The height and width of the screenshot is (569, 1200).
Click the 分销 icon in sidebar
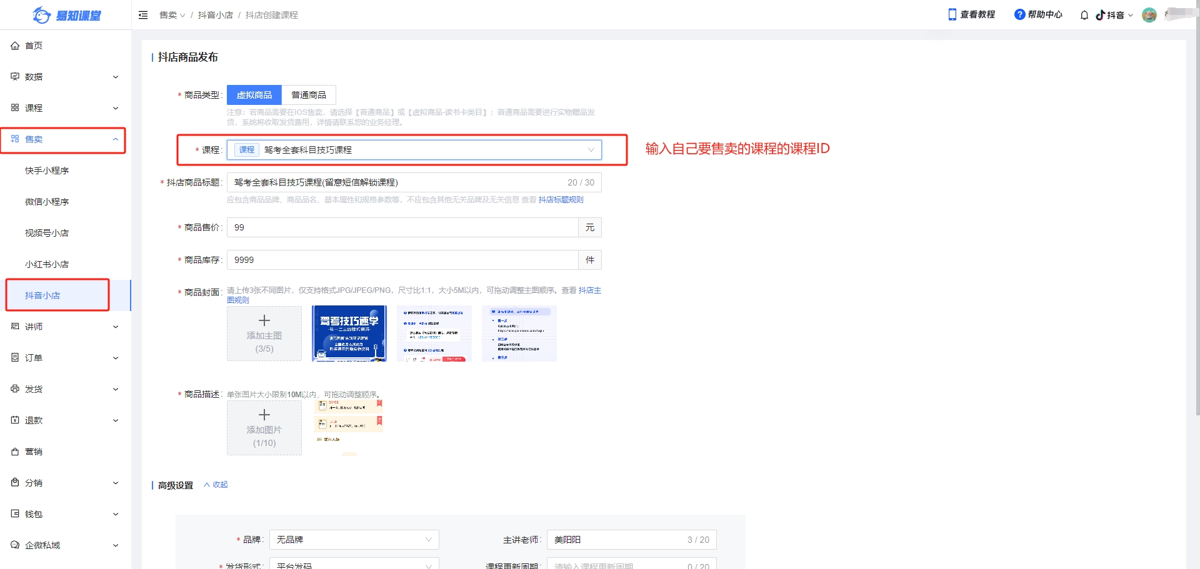tap(15, 483)
